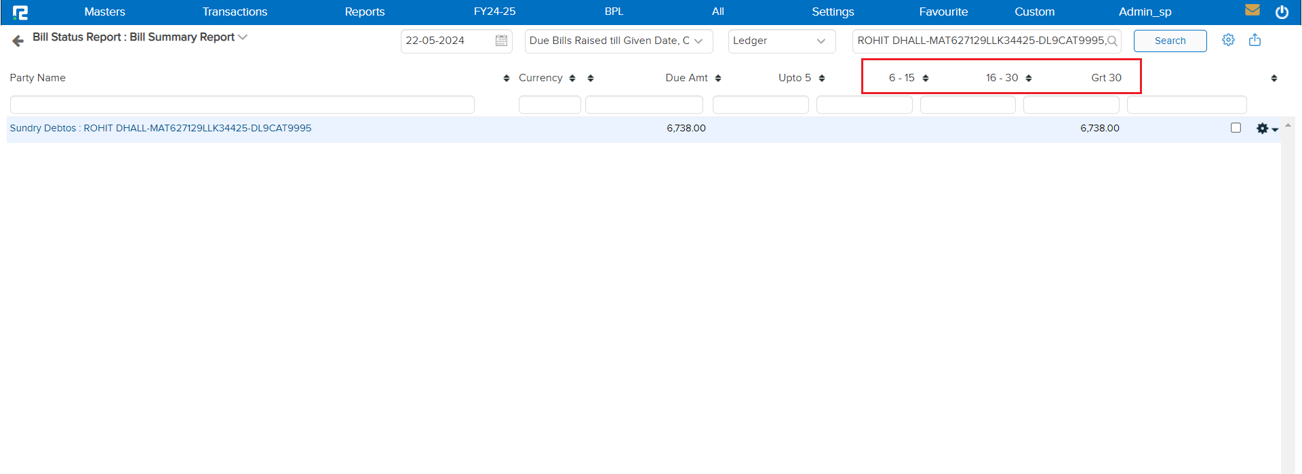Open the Ledger dropdown
Image resolution: width=1302 pixels, height=474 pixels.
(x=781, y=41)
